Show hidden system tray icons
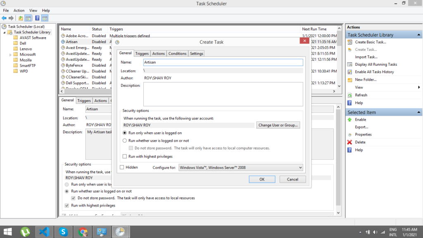This screenshot has width=423, height=238. 360,232
